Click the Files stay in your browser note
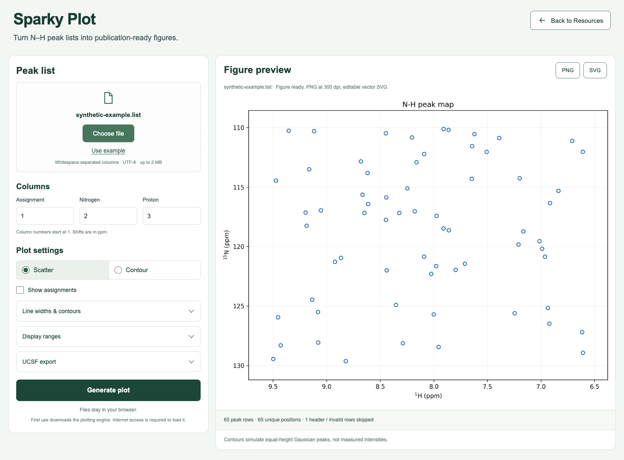 coord(108,410)
